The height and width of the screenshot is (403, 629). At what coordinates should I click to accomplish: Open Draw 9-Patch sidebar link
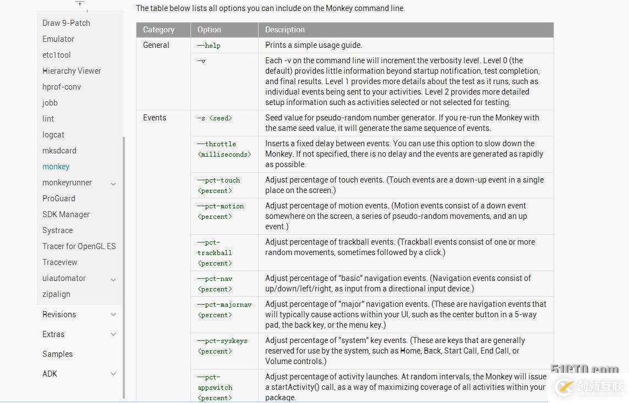[66, 23]
